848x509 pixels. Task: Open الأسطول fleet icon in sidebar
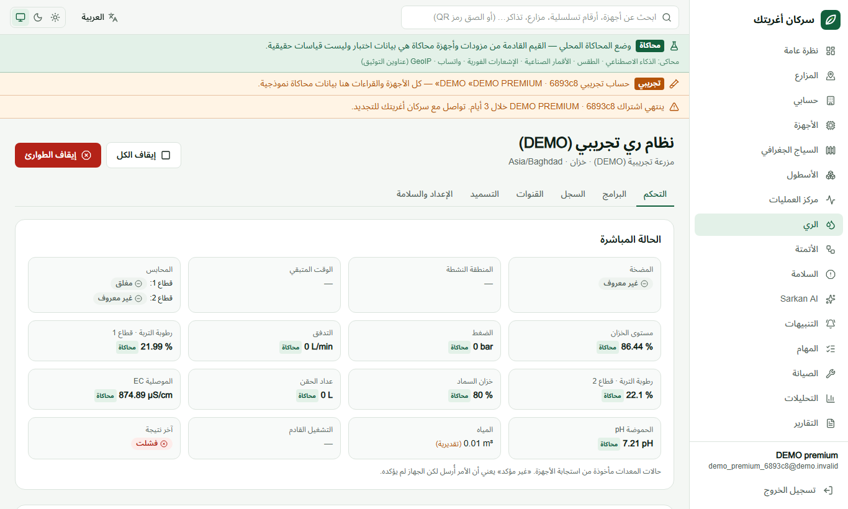(x=831, y=175)
